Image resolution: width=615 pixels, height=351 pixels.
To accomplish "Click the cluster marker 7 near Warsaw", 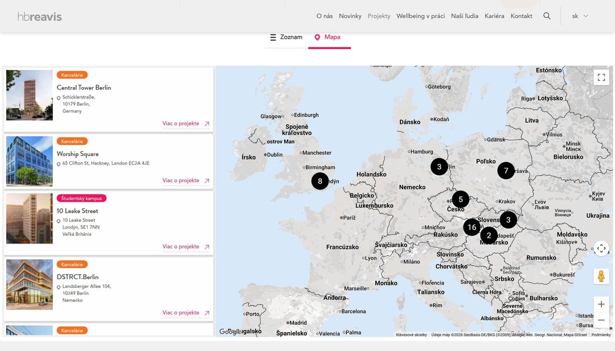I will (x=506, y=171).
